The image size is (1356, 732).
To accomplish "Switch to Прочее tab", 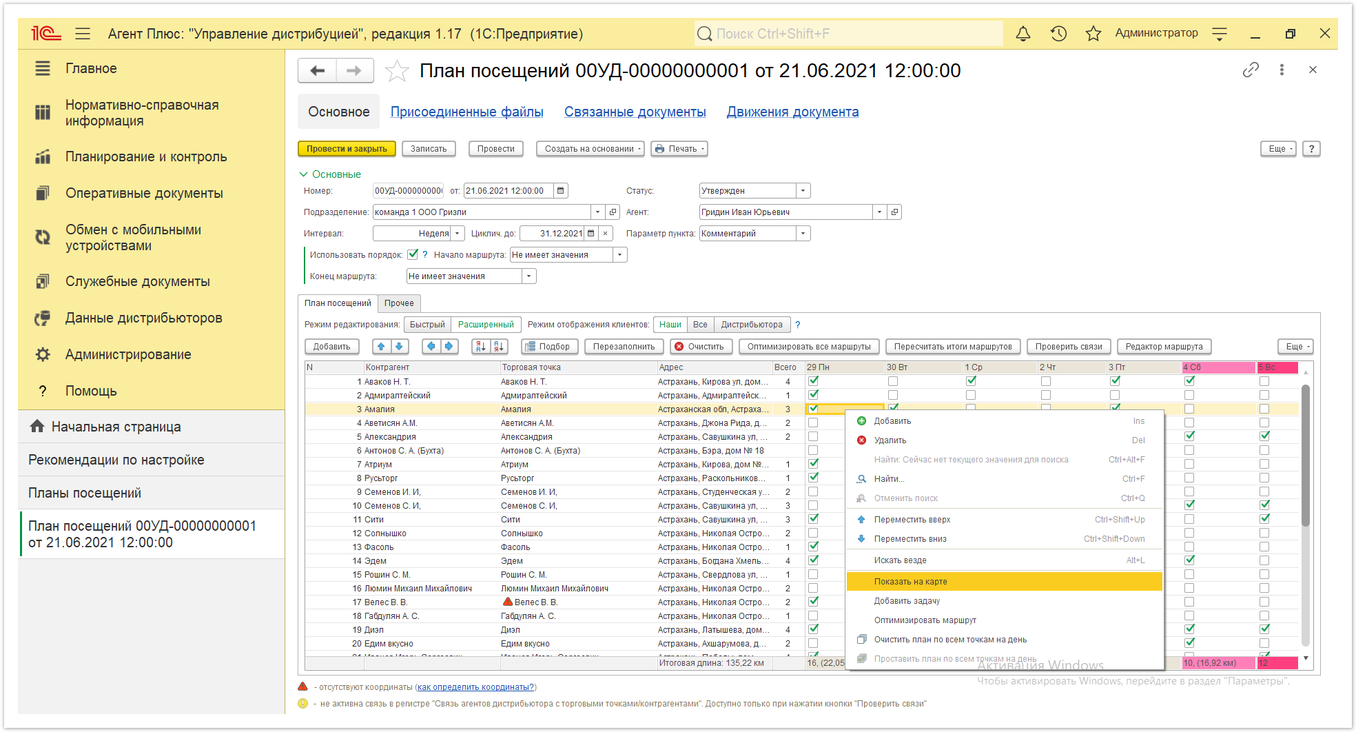I will coord(399,303).
